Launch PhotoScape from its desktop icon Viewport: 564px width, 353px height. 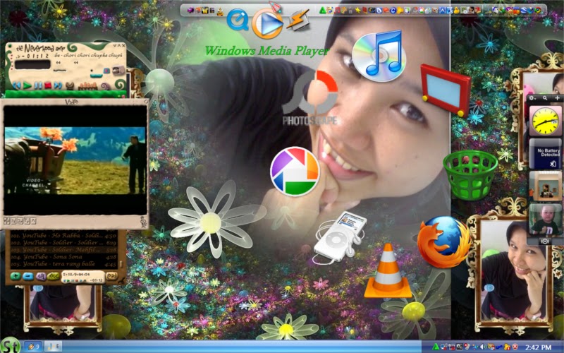(310, 98)
